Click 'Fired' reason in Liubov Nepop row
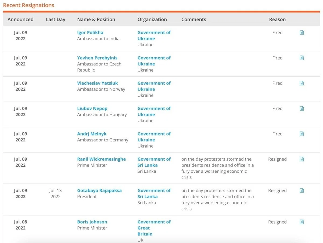The height and width of the screenshot is (243, 323). (x=277, y=109)
